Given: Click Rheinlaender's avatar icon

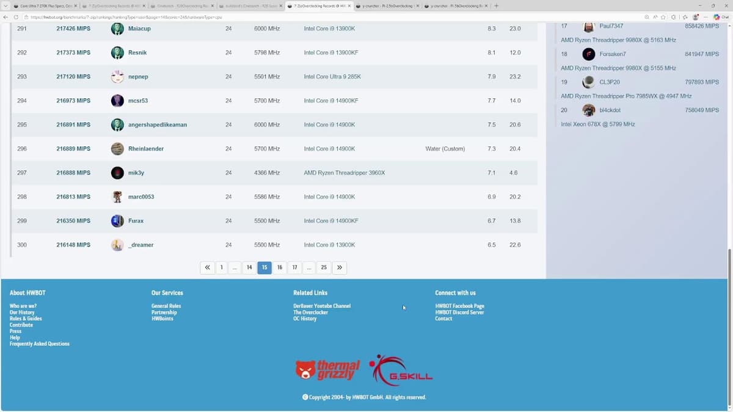Looking at the screenshot, I should pyautogui.click(x=117, y=149).
